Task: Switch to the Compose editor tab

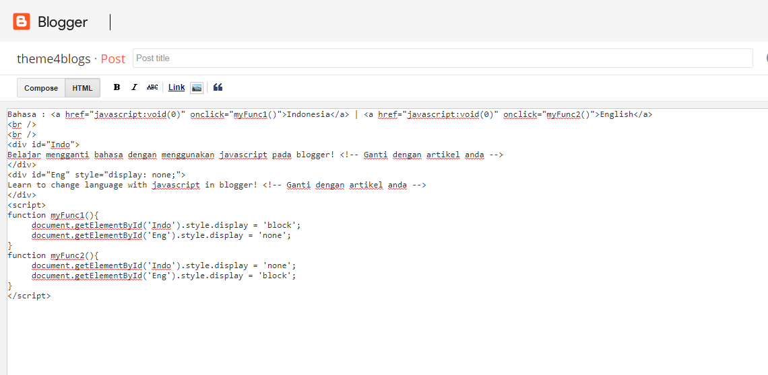Action: click(41, 88)
